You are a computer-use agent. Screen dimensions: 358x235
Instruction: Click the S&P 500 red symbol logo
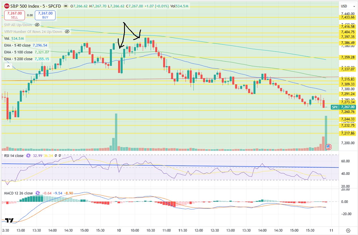point(7,6)
